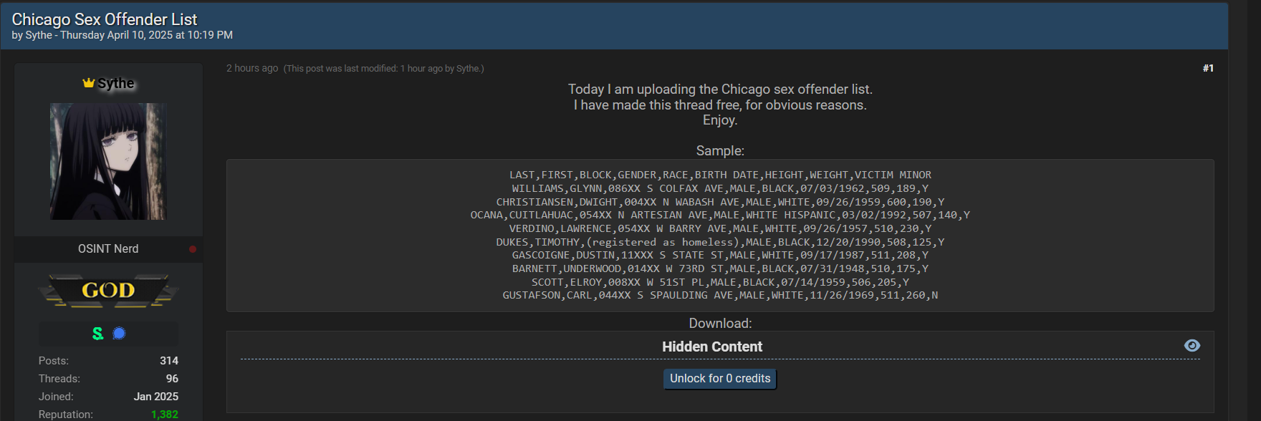Click Sythe in the thread byline
This screenshot has width=1261, height=421.
click(39, 35)
